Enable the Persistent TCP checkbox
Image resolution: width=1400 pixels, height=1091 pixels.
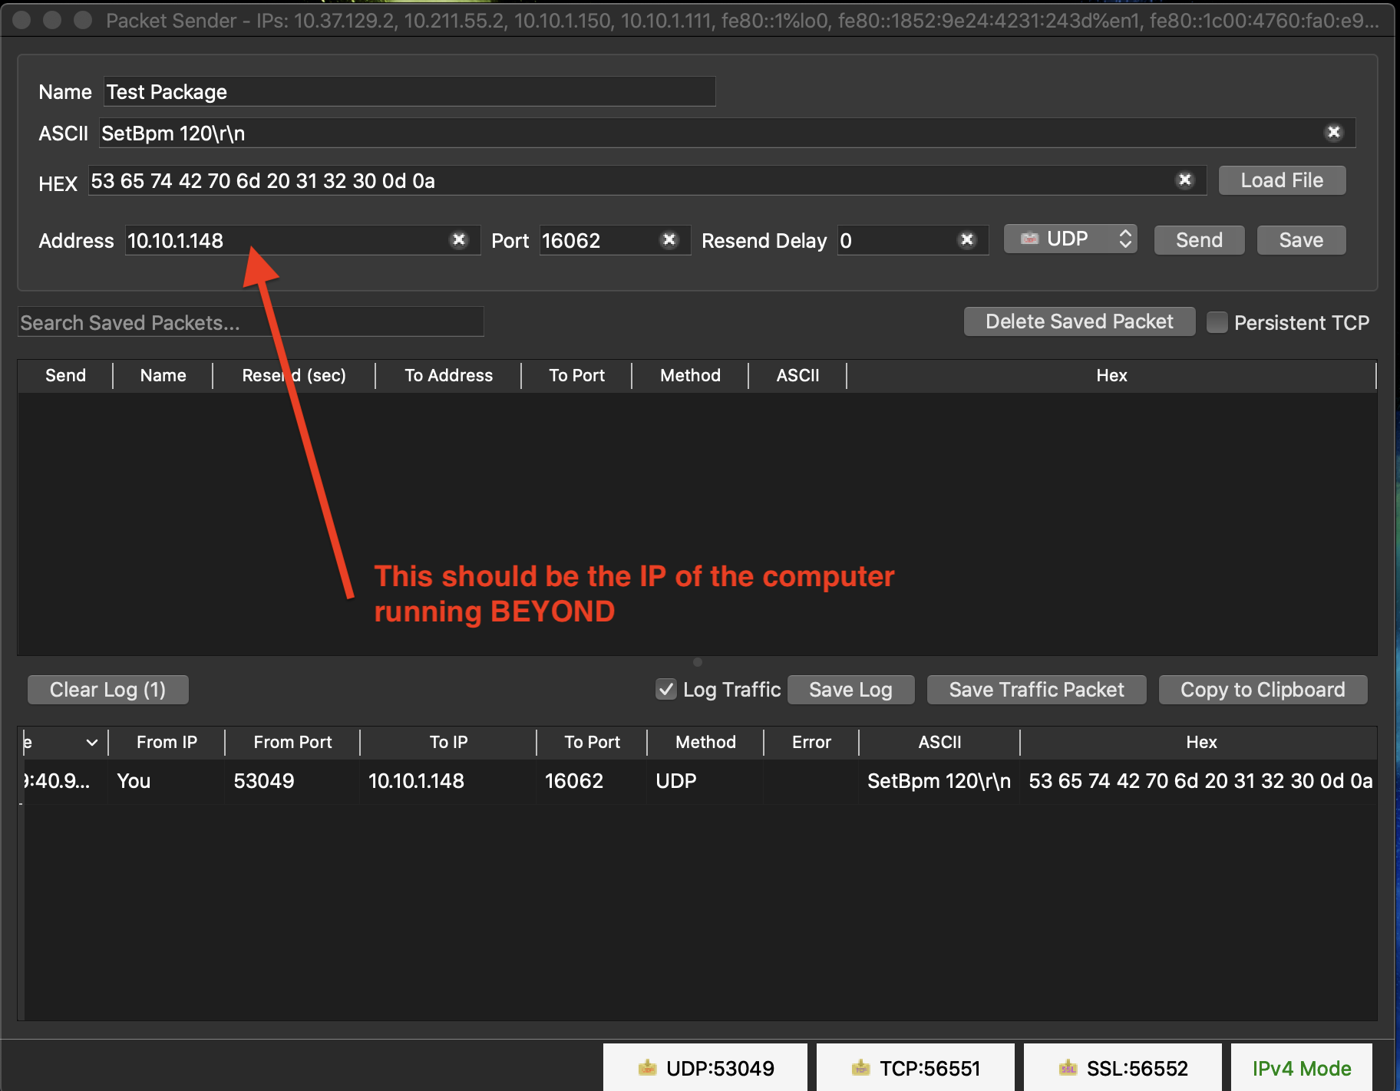[1217, 322]
